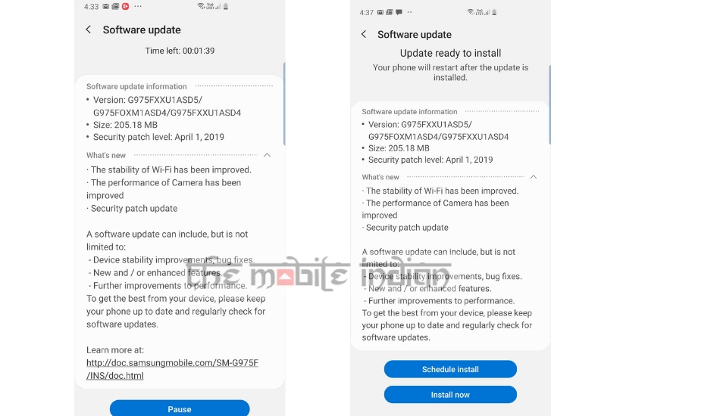The height and width of the screenshot is (416, 720).
Task: Open the doc.samsungmobile.com SM-G975F link
Action: pyautogui.click(x=172, y=369)
